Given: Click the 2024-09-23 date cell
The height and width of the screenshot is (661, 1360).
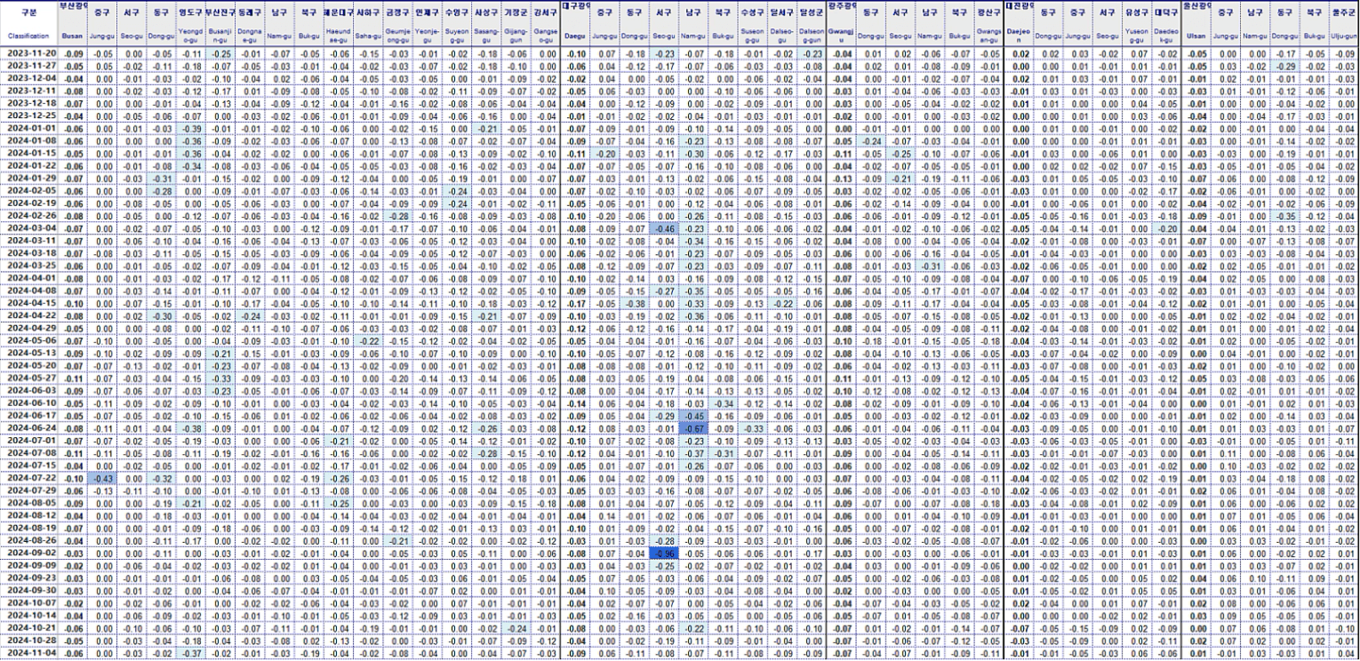Looking at the screenshot, I should pyautogui.click(x=28, y=578).
